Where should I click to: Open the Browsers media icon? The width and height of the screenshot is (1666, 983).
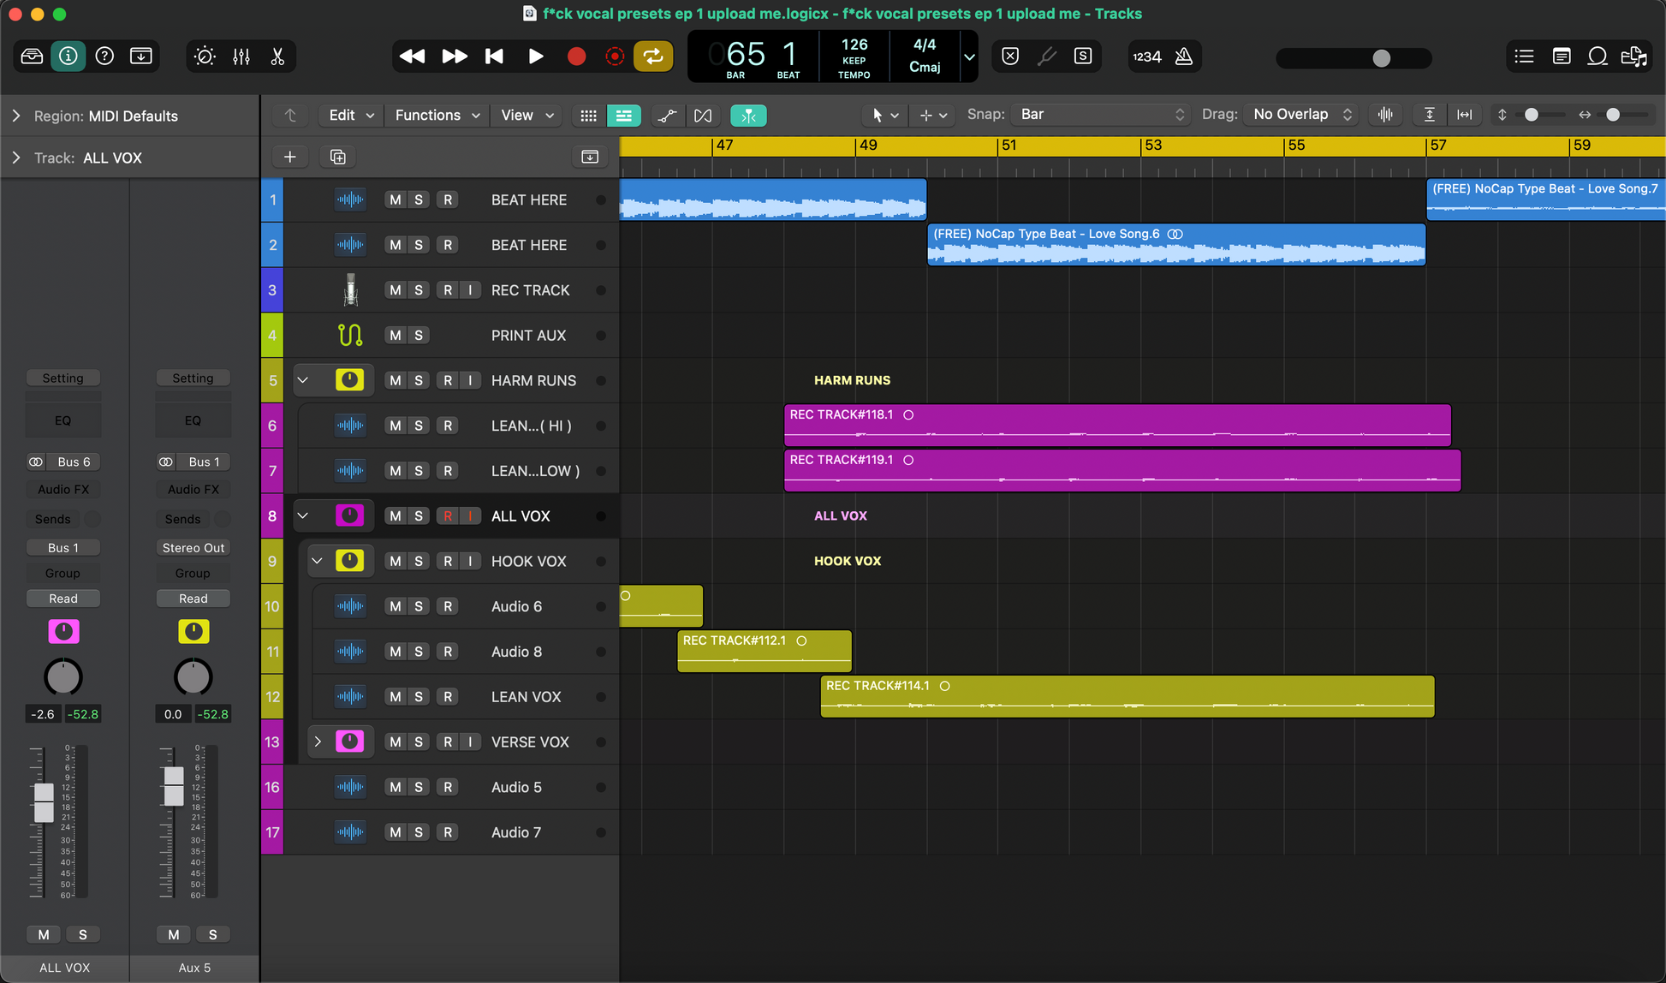tap(1633, 57)
